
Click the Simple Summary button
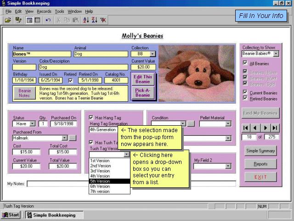[x=260, y=151]
